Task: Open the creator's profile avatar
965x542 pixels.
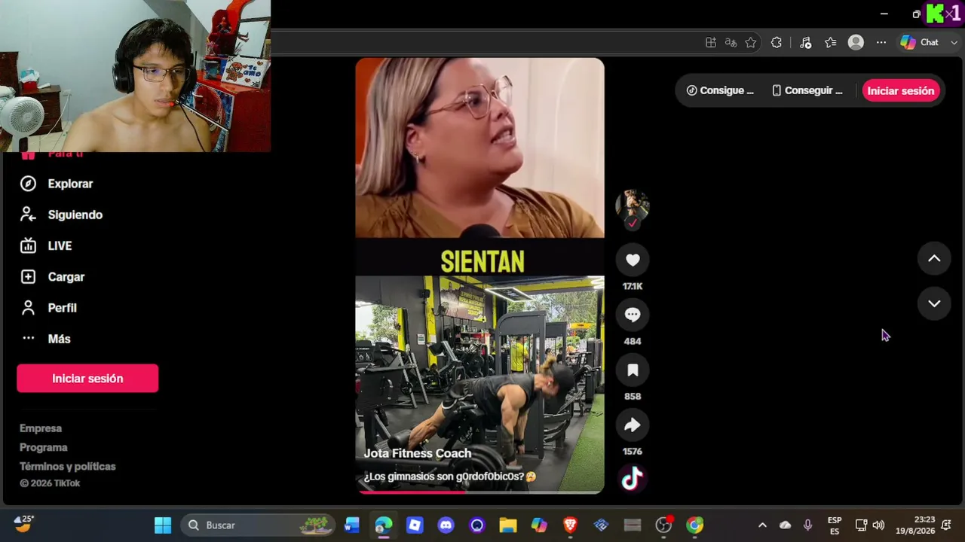Action: coord(633,205)
